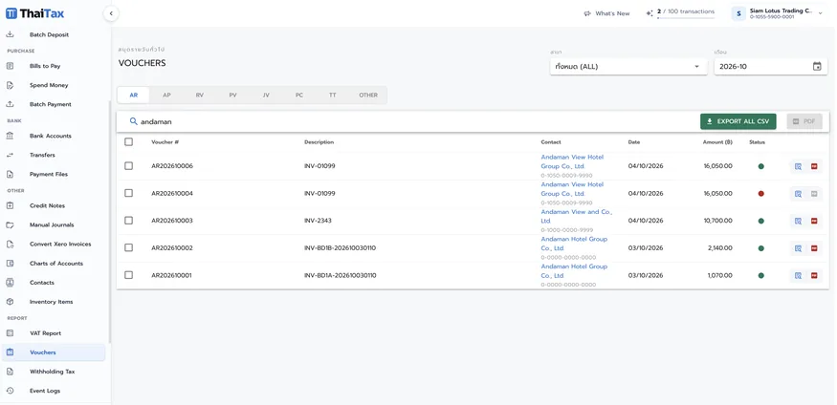Click the Amount column header
The width and height of the screenshot is (837, 405).
(717, 142)
